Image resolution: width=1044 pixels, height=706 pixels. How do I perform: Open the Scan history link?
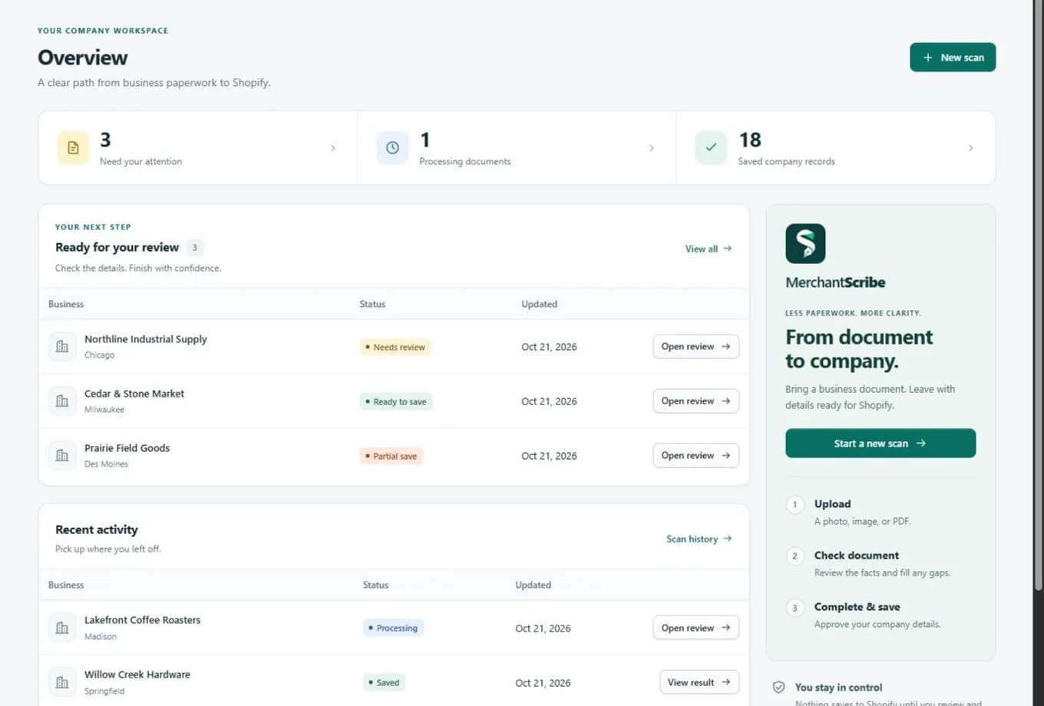pyautogui.click(x=699, y=539)
